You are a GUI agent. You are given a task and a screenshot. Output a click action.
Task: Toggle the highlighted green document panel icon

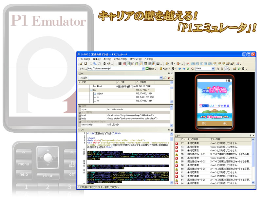click(128, 64)
